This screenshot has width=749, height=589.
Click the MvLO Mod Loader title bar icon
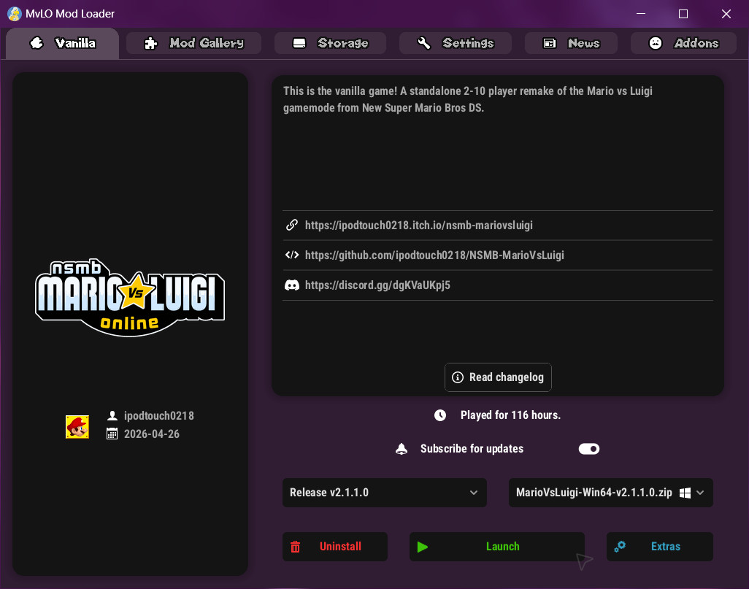click(x=15, y=14)
